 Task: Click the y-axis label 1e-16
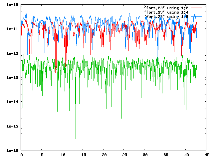click(x=12, y=150)
